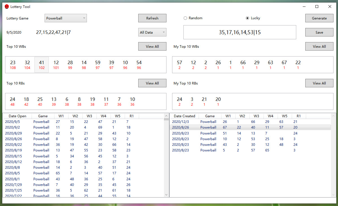Screen dimensions: 338x206
Task: Click View All next to Top 10 RBs
Action: coord(152,83)
